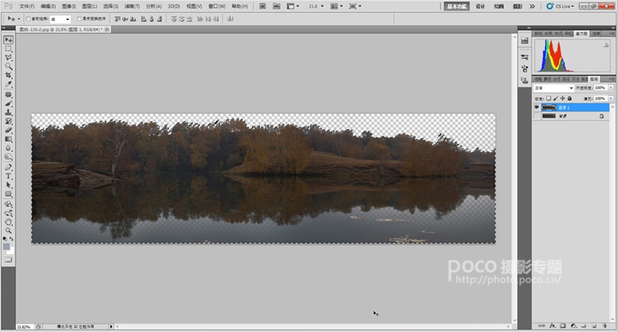Switch to the Design workspace
The height and width of the screenshot is (332, 618).
pyautogui.click(x=480, y=6)
